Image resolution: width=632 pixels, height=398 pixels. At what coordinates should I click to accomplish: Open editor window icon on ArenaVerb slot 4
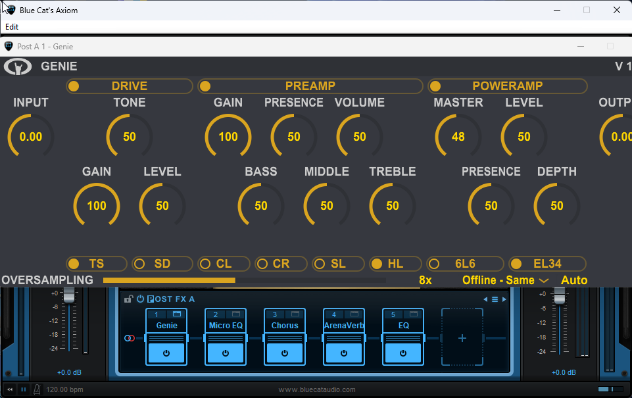pos(354,314)
